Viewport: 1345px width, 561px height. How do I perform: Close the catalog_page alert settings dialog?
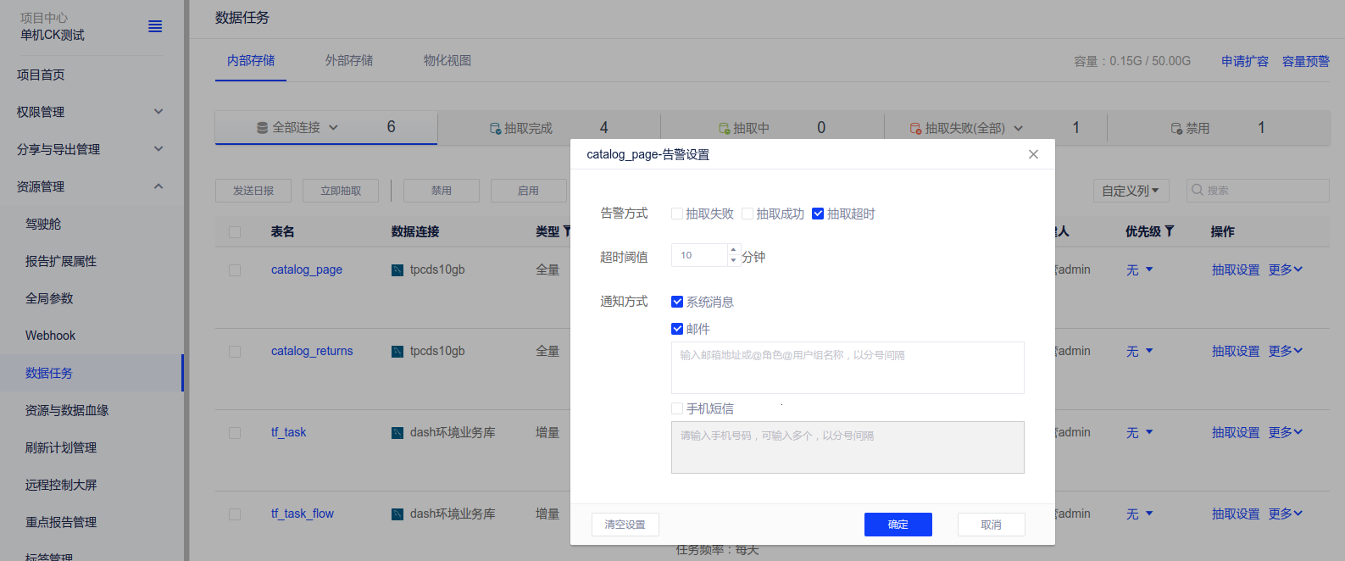1033,154
